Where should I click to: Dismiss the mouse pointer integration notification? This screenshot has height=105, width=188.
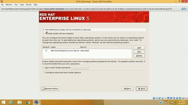182,9
